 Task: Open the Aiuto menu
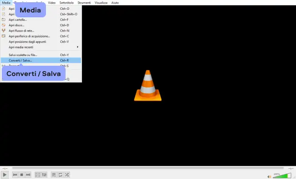[x=115, y=3]
